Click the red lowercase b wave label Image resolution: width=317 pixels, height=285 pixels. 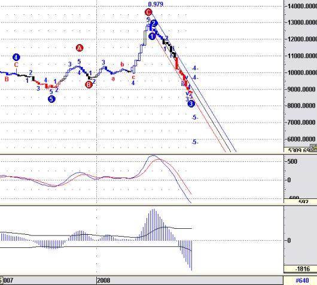pyautogui.click(x=122, y=65)
